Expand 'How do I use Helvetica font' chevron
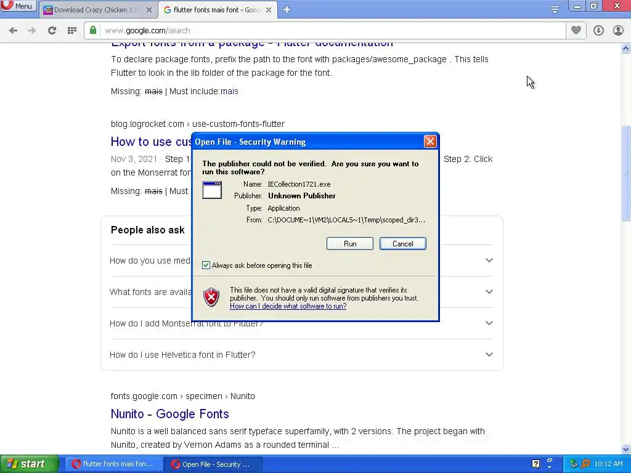This screenshot has height=473, width=631. coord(489,354)
